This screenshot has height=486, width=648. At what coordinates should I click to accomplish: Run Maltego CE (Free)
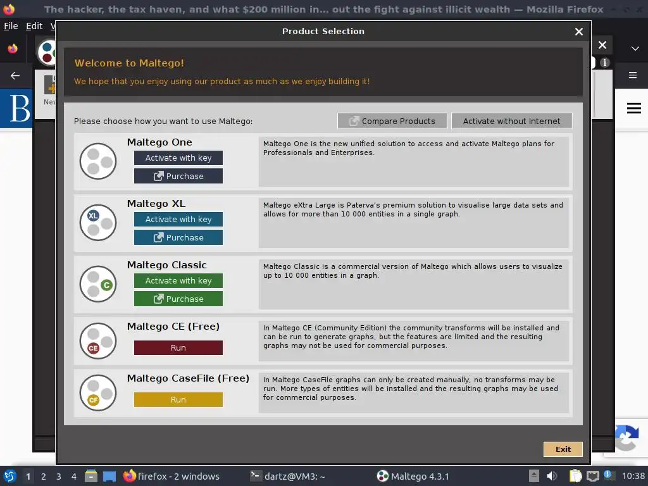coord(178,348)
